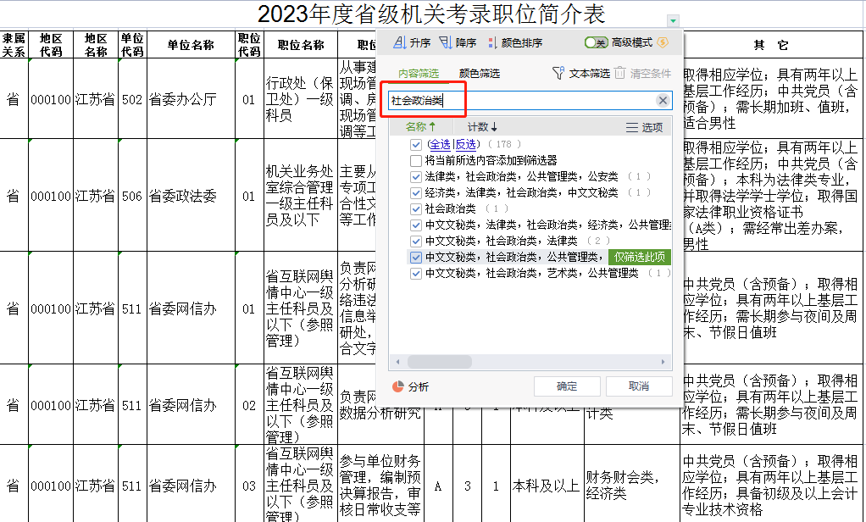Select the 行政处（保卫处）一级科员 cell
Screen dimensions: 866x522
click(301, 99)
